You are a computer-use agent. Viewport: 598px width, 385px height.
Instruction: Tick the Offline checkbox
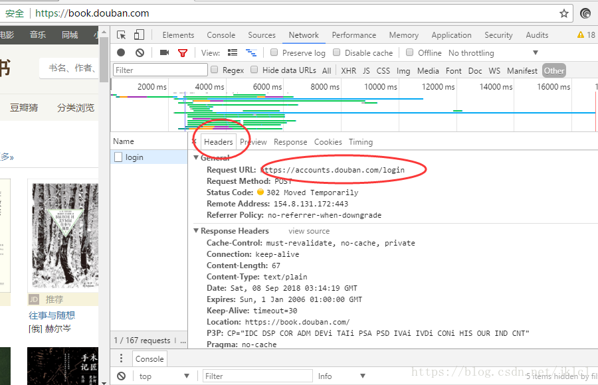(409, 52)
